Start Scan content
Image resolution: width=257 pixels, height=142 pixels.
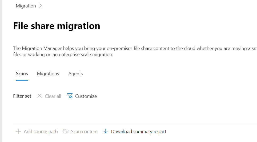tap(84, 132)
